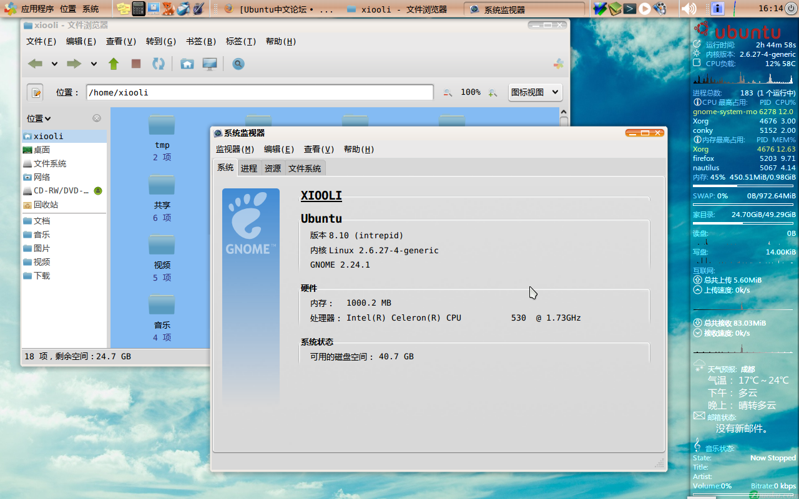
Task: Select 文件系统 in the sidebar
Action: click(x=64, y=163)
